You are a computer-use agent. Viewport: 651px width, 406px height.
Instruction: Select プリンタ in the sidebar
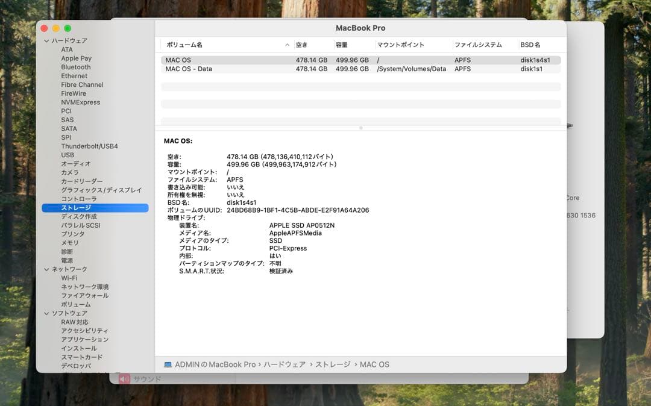pos(73,234)
